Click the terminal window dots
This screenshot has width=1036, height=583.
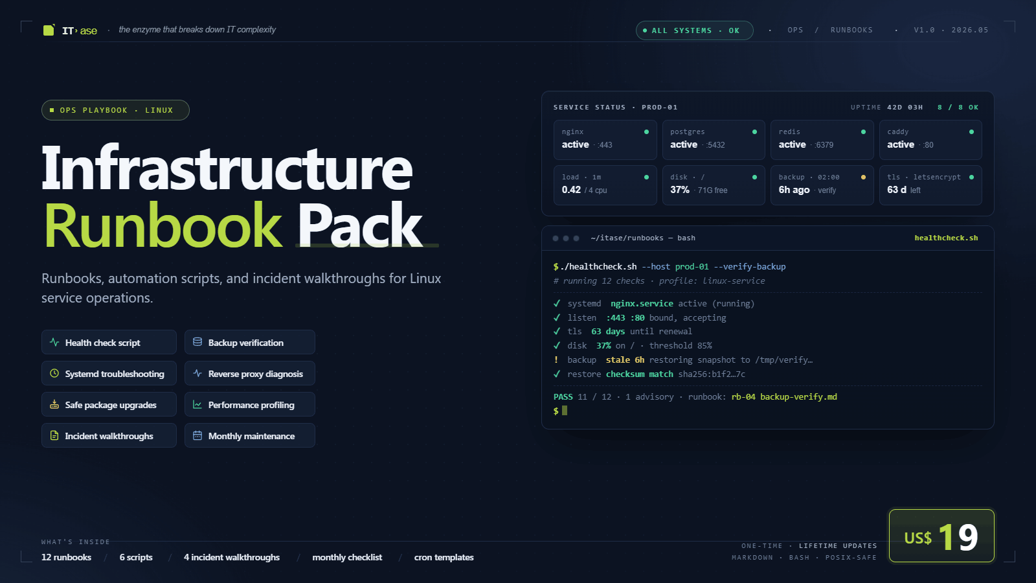pyautogui.click(x=566, y=238)
